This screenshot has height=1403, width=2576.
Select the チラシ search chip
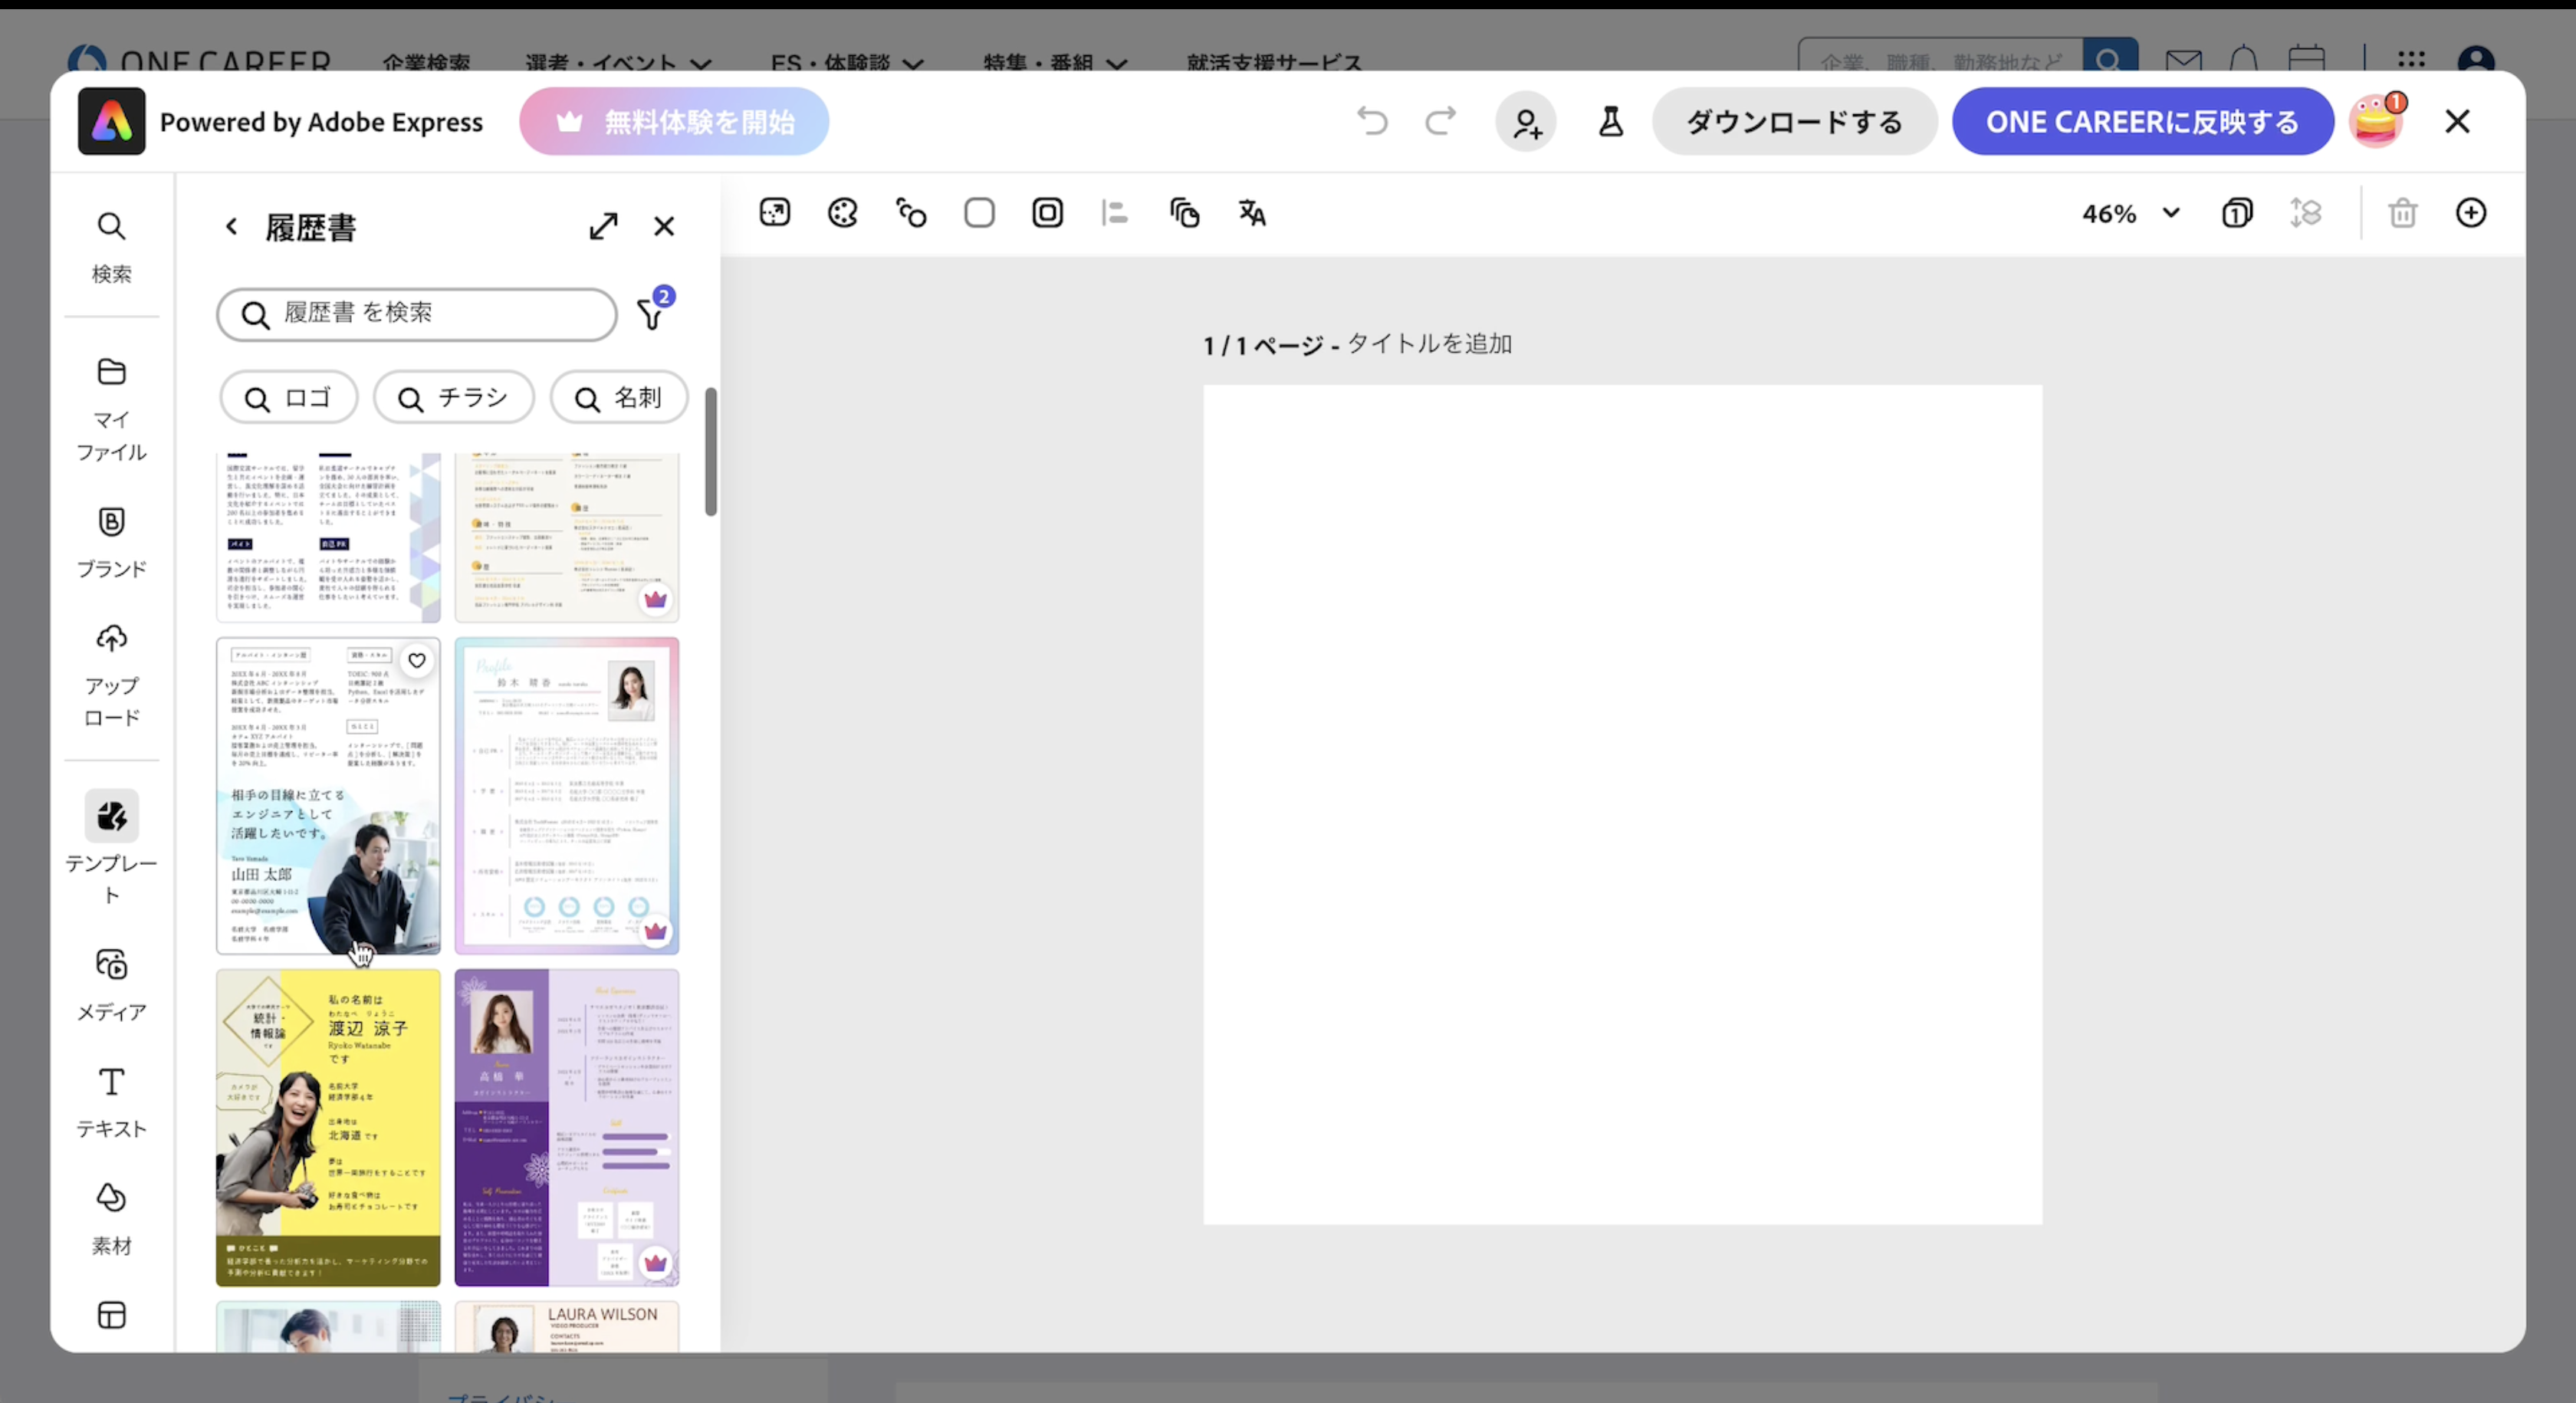tap(454, 398)
